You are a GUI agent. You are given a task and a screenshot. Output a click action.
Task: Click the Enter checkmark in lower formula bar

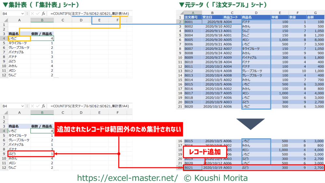tap(38, 106)
